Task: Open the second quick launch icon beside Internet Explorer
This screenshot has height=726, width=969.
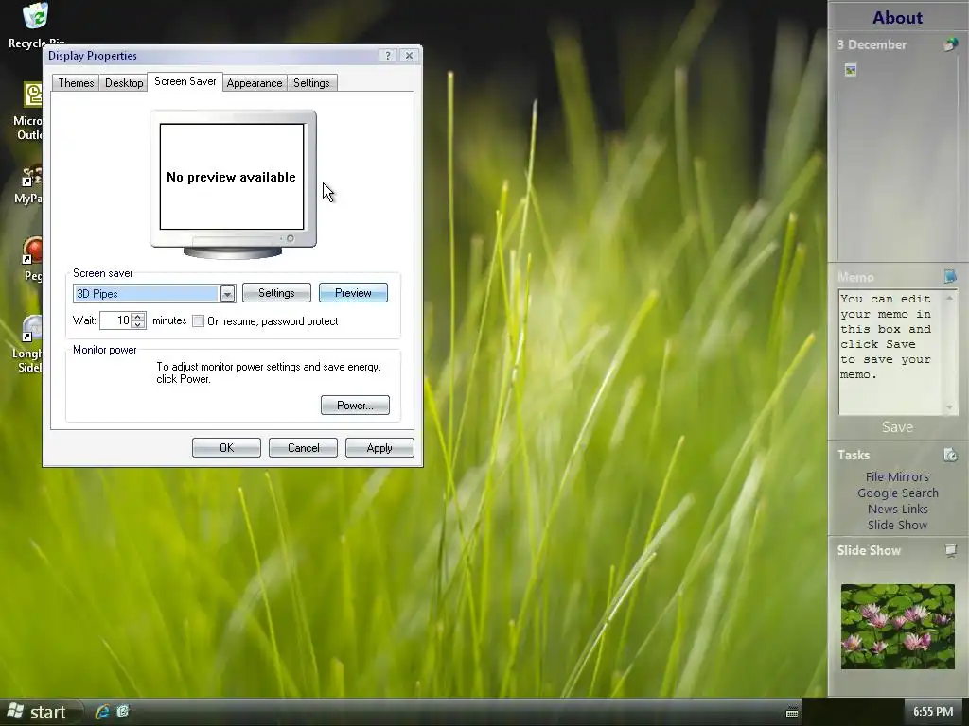Action: point(122,711)
